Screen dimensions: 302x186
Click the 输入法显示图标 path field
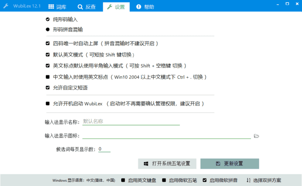click(x=167, y=136)
